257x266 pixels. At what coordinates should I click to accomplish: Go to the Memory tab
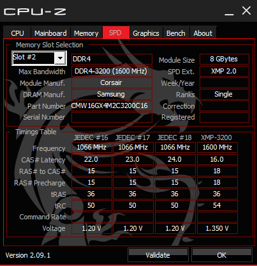(x=86, y=33)
